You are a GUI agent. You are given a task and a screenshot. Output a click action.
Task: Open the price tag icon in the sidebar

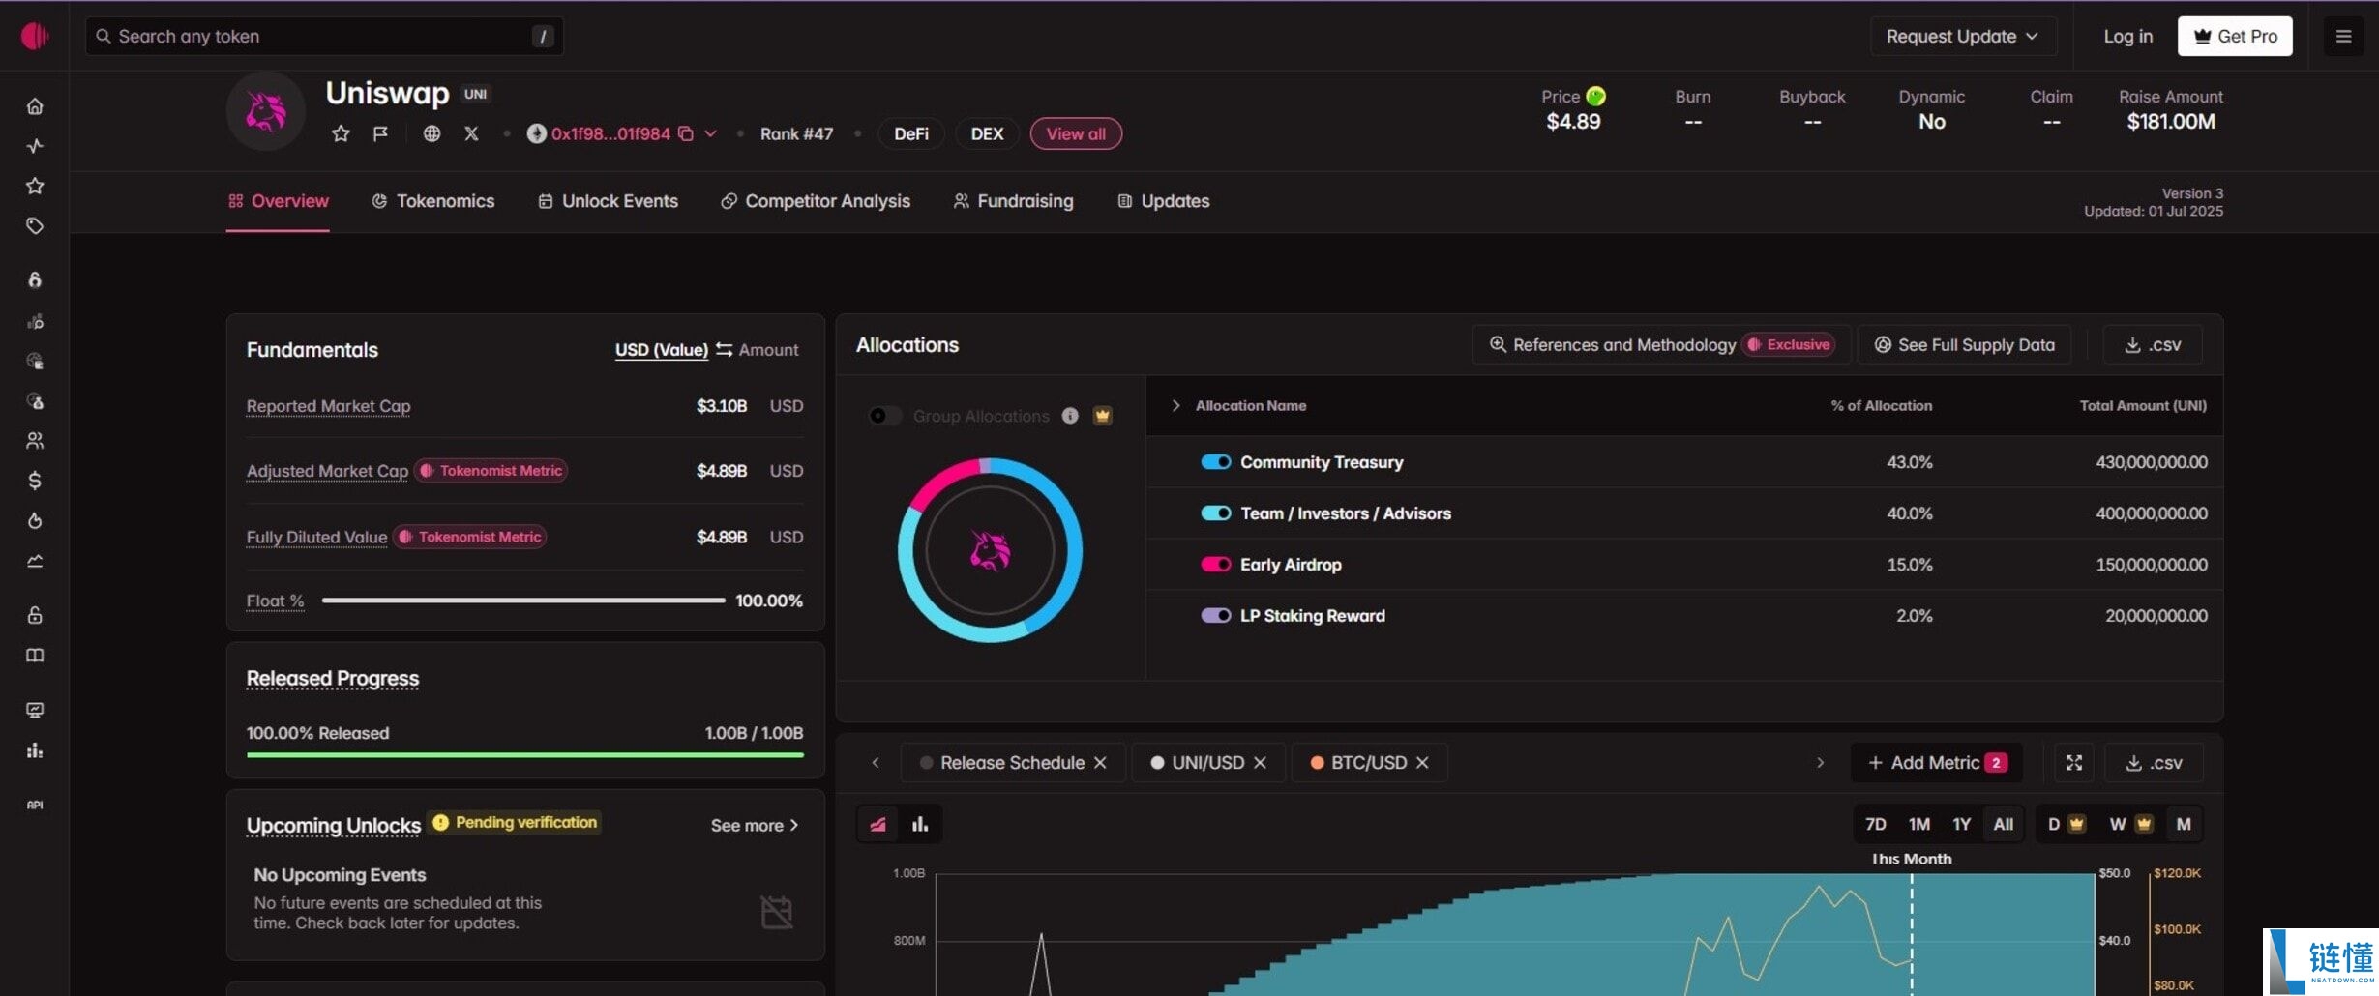tap(35, 226)
